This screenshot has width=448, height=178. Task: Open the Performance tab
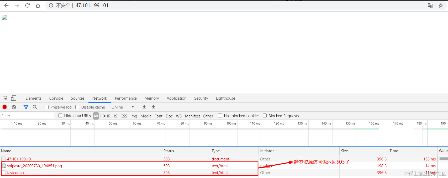coord(126,98)
